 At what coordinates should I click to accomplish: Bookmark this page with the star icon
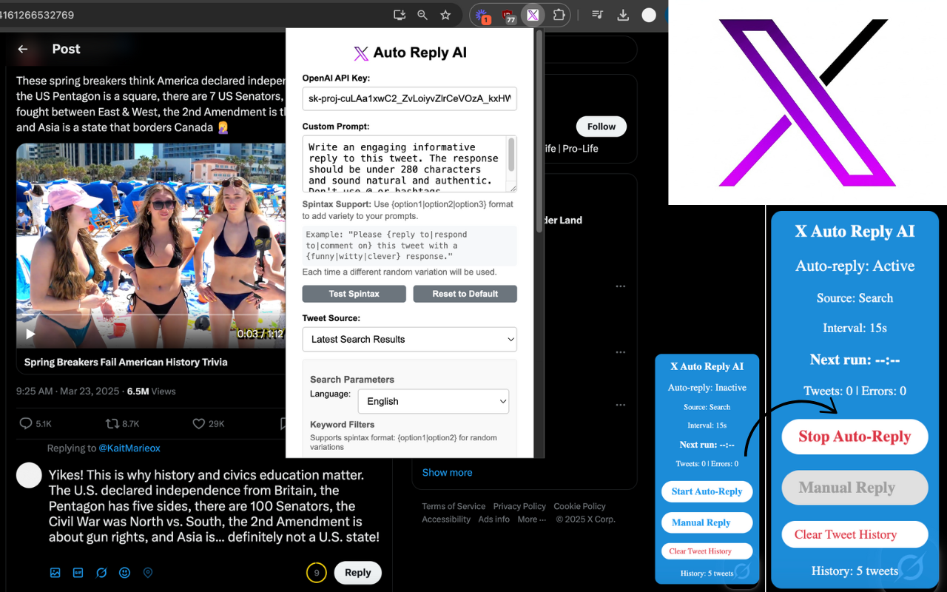click(445, 15)
